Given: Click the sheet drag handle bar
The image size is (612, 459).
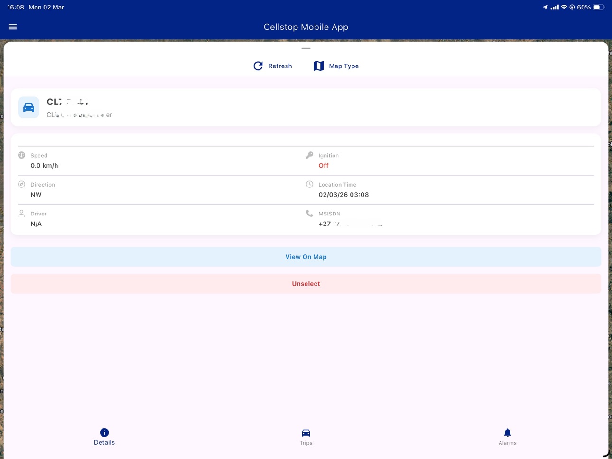Looking at the screenshot, I should (x=306, y=48).
